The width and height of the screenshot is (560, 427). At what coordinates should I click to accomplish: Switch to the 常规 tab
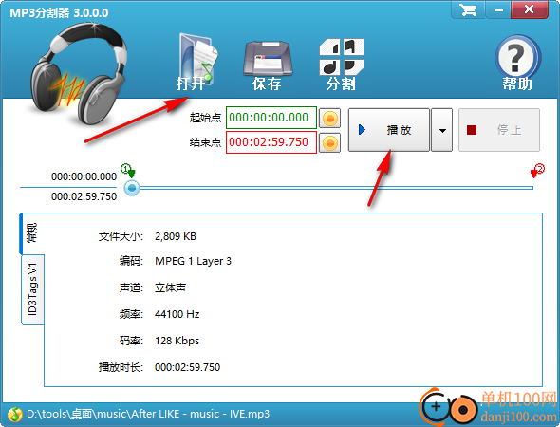tap(31, 232)
